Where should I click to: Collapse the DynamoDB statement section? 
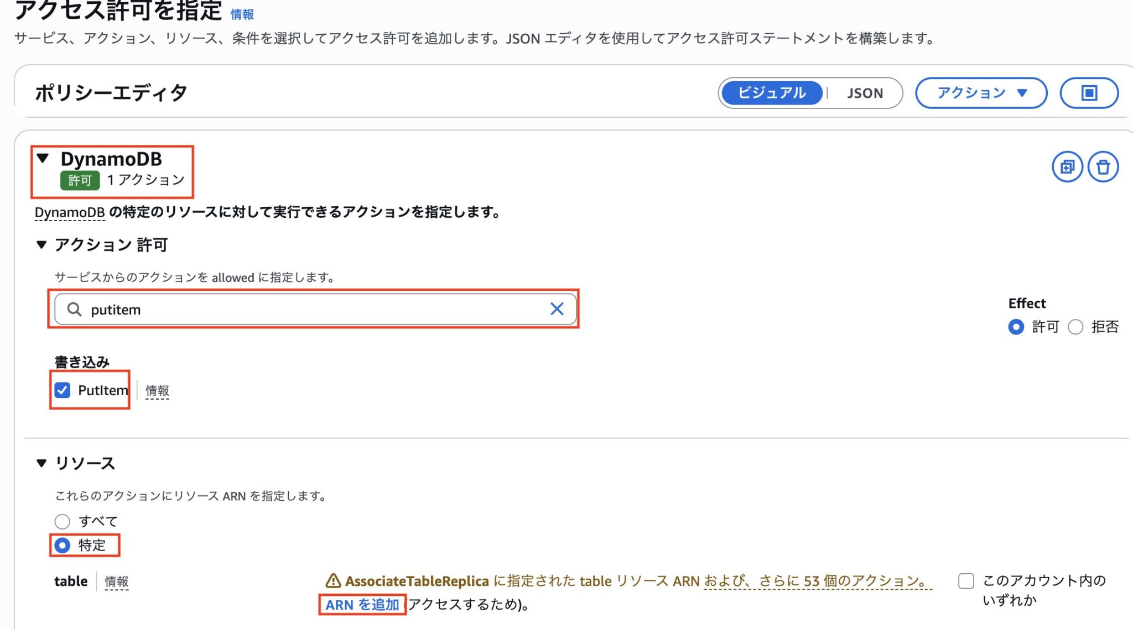(x=43, y=159)
